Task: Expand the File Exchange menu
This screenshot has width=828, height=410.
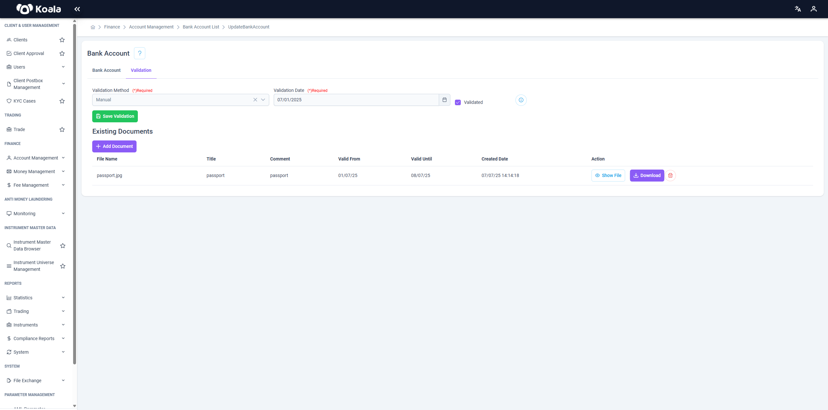Action: click(36, 381)
